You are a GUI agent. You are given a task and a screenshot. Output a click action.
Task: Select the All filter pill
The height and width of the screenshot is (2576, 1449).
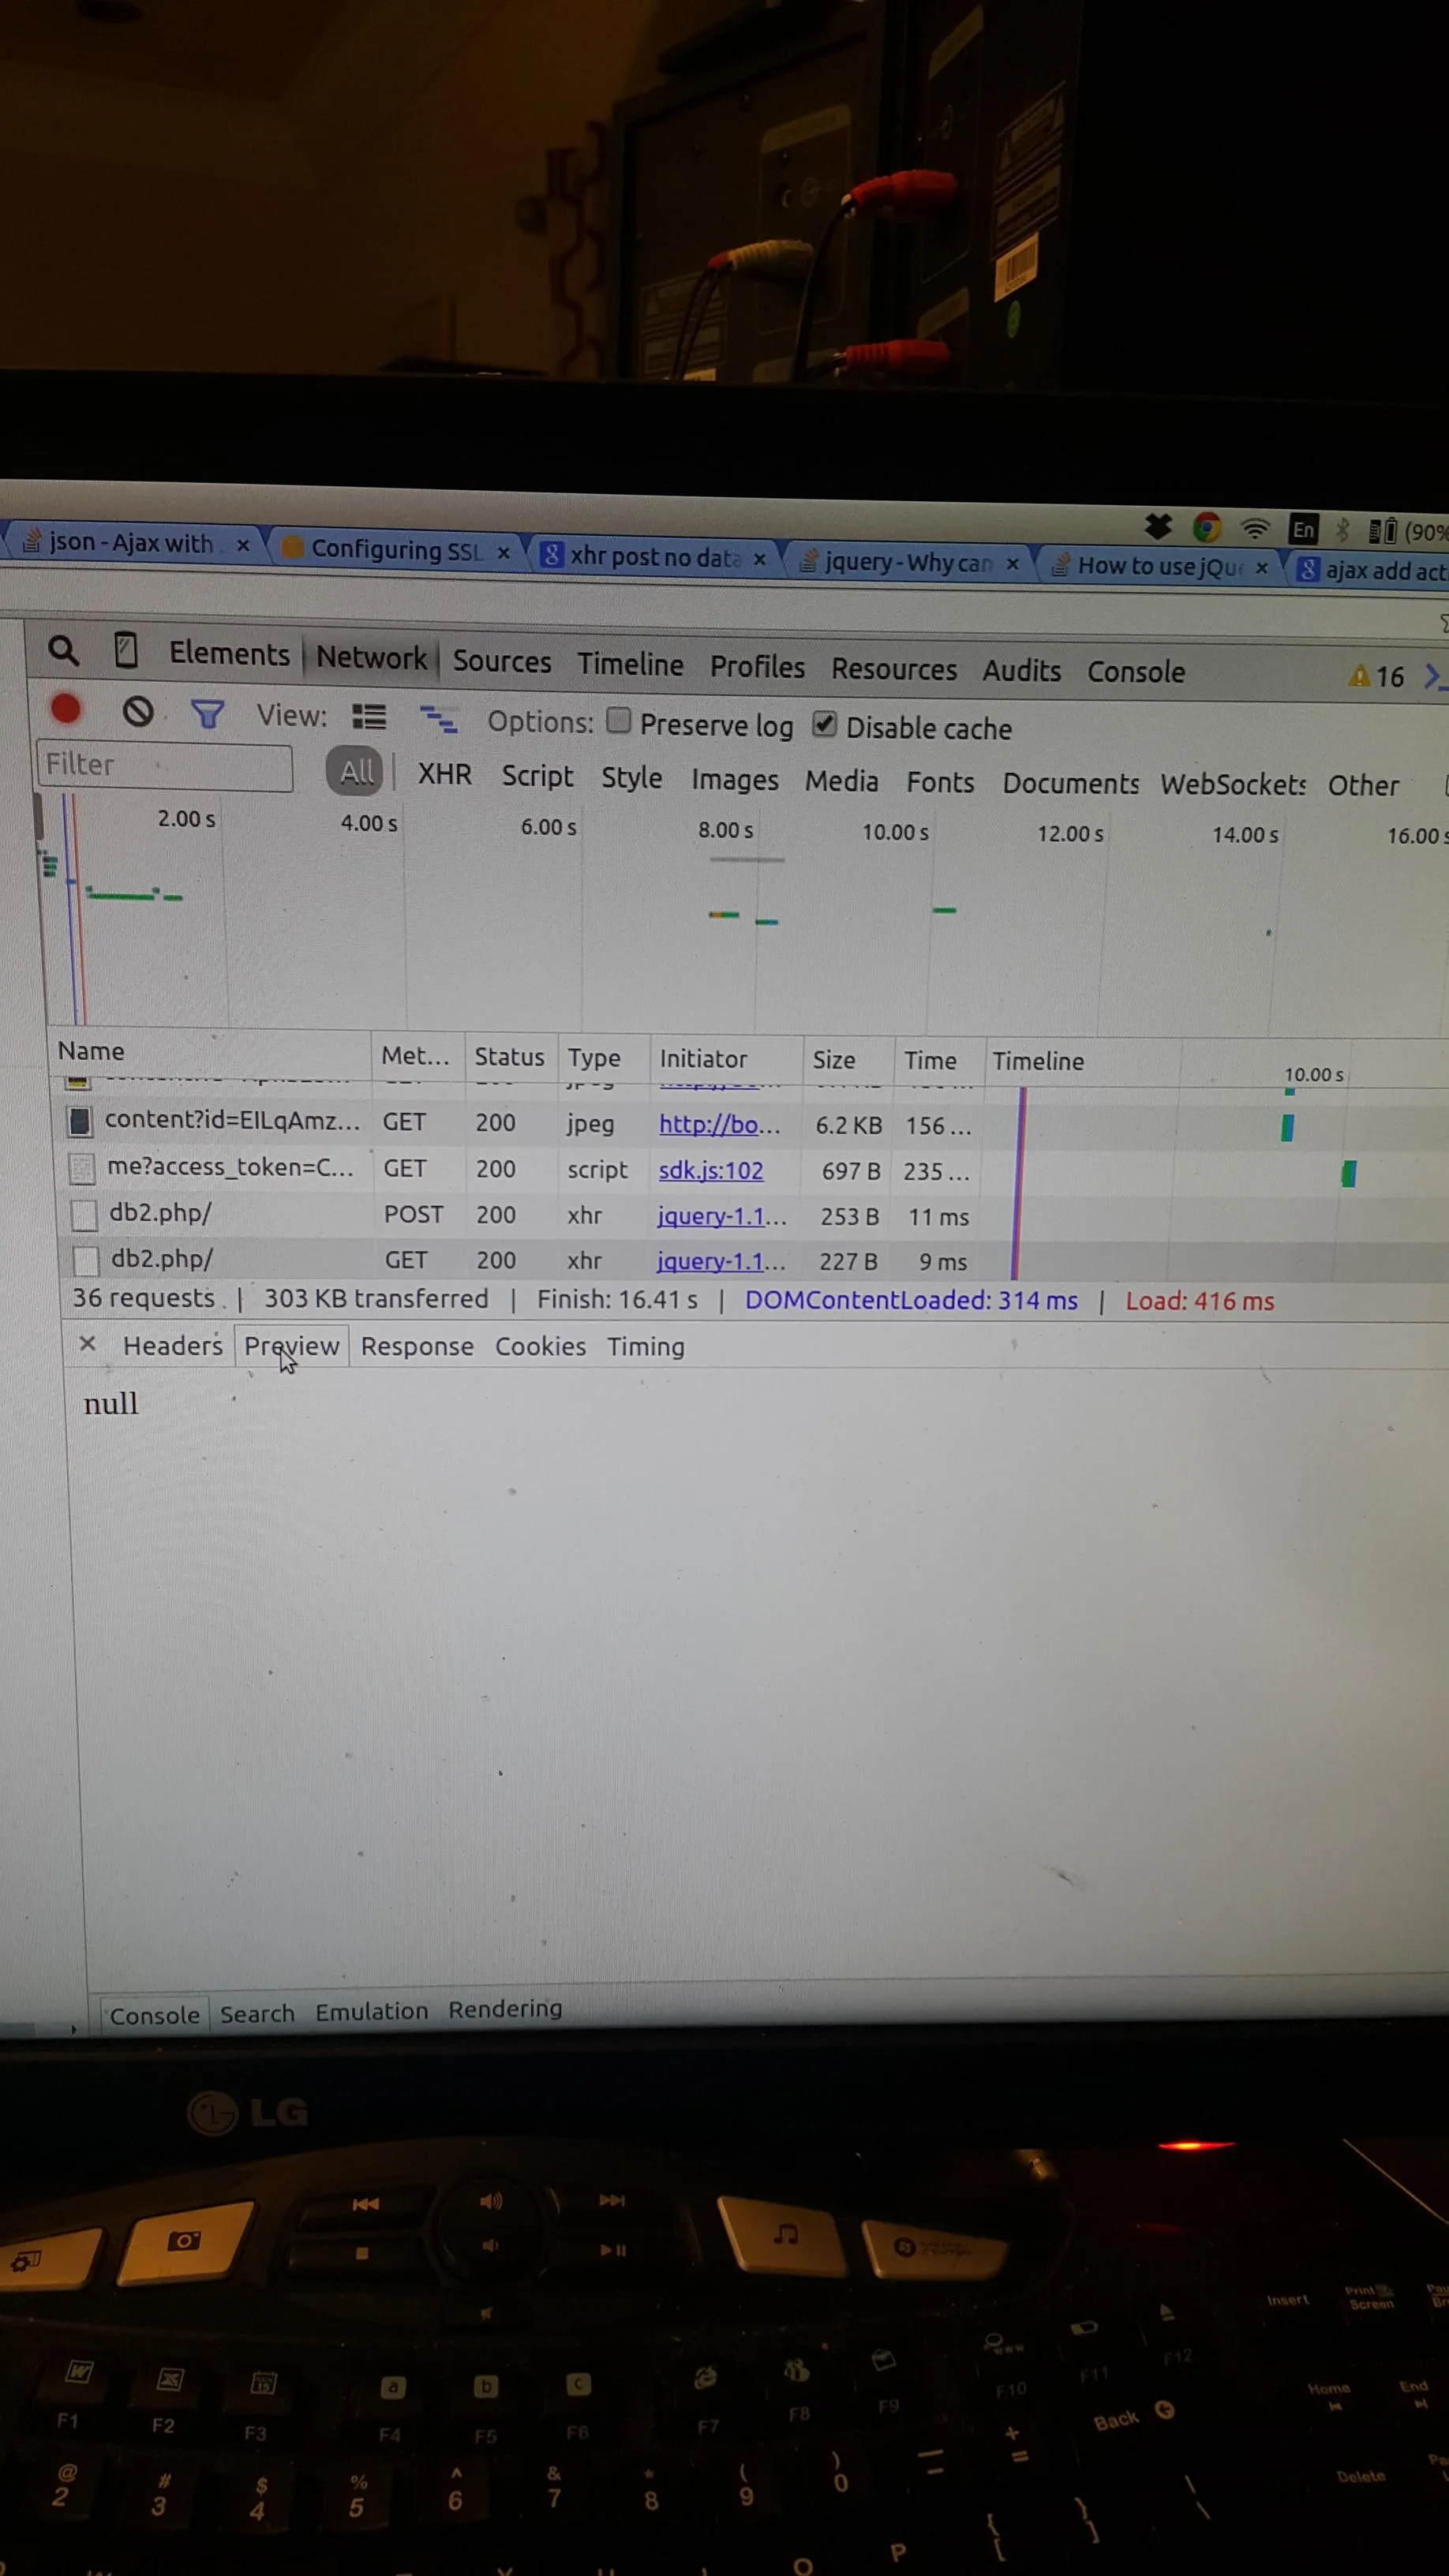pyautogui.click(x=356, y=771)
